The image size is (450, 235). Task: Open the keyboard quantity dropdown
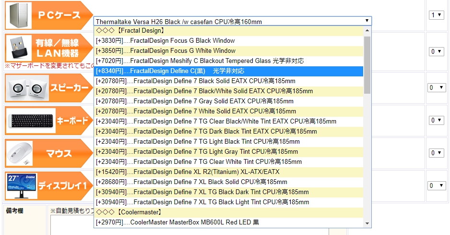pos(436,120)
